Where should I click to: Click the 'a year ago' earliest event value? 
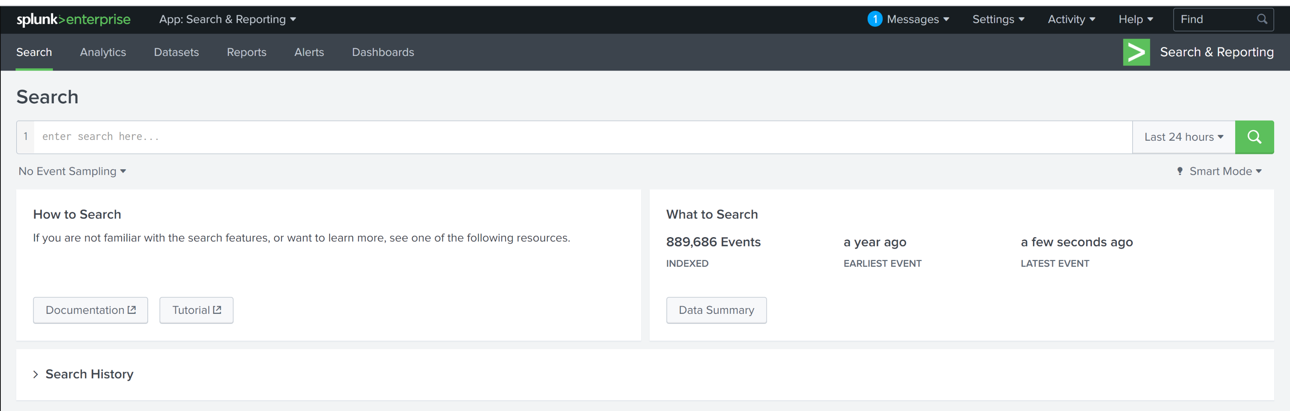click(875, 242)
